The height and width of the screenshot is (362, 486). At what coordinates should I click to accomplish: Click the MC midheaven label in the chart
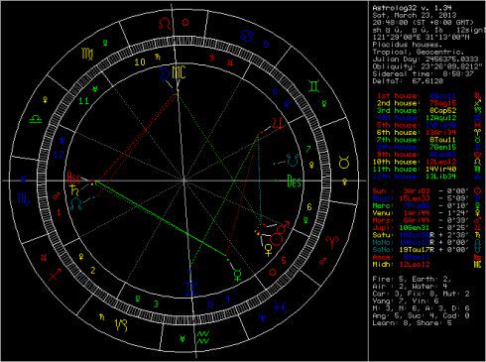[x=179, y=72]
